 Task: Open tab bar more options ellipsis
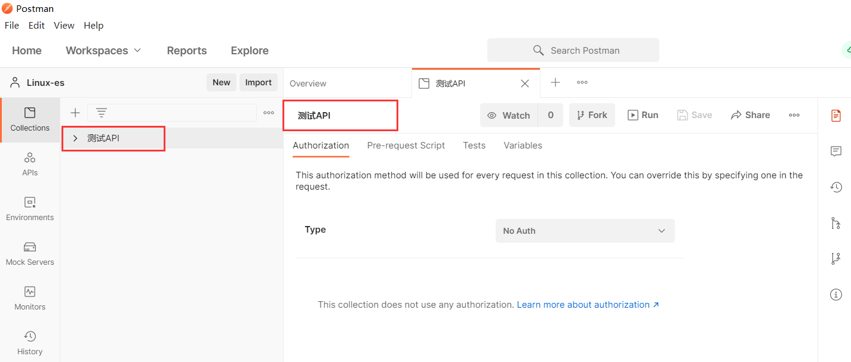pyautogui.click(x=582, y=83)
